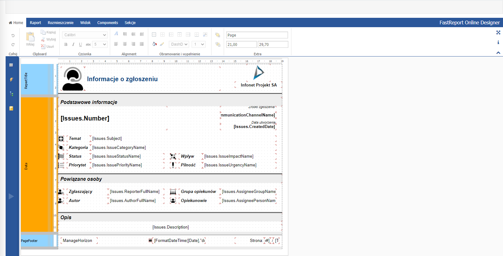Click the Page name input field
Screen dimensions: 503x256
[x=257, y=35]
